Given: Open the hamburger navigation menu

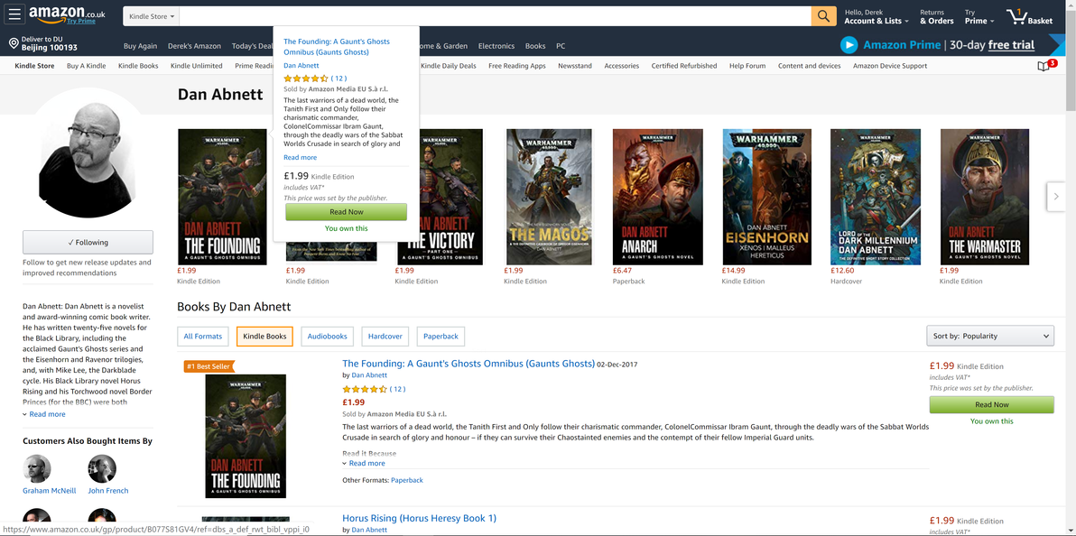Looking at the screenshot, I should [x=15, y=14].
